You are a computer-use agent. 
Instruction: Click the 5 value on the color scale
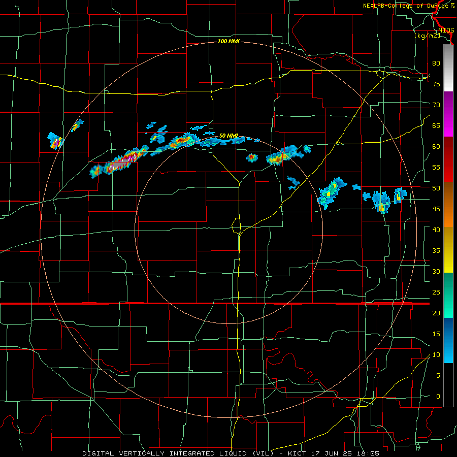pyautogui.click(x=438, y=376)
